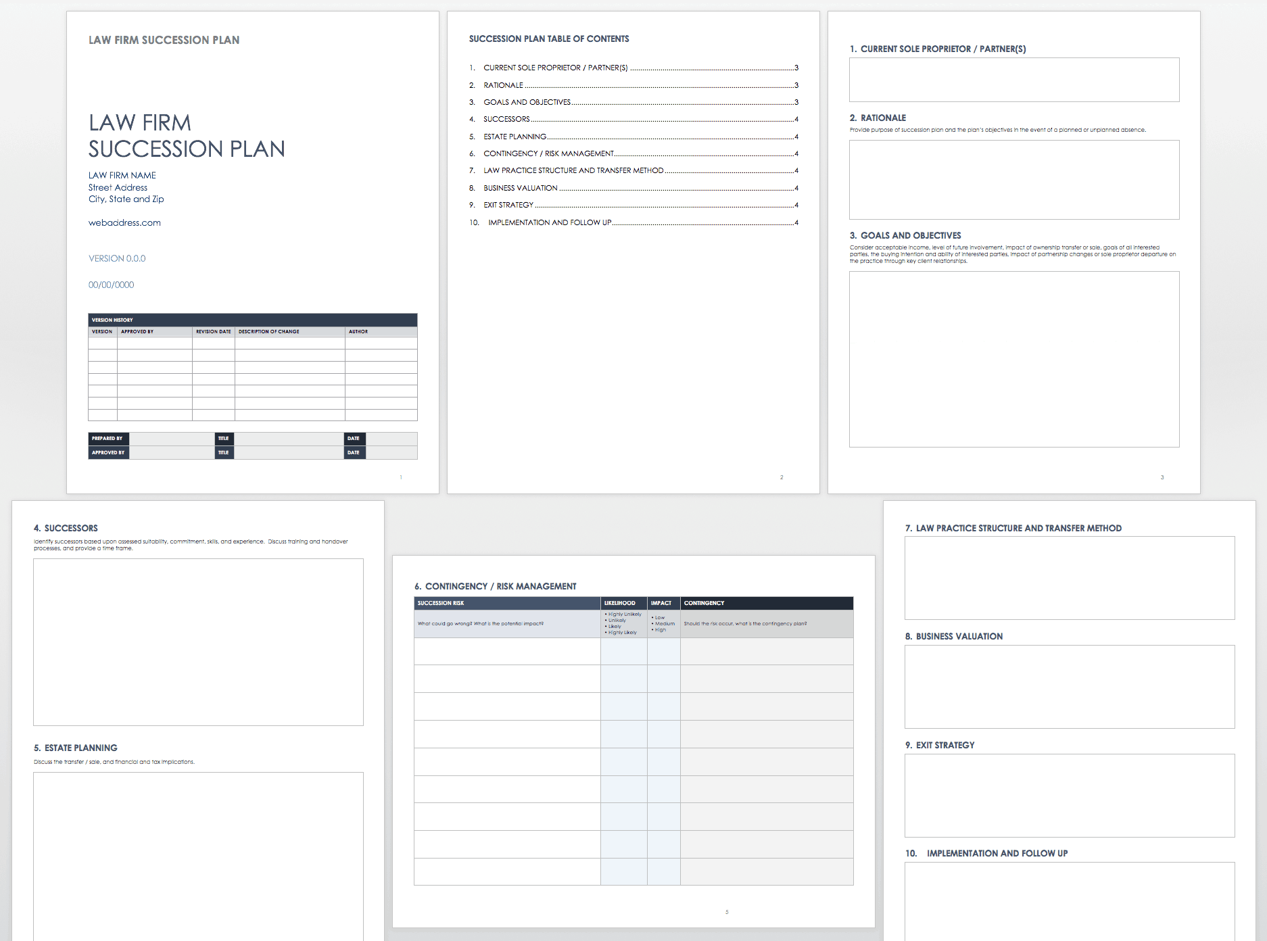Screen dimensions: 1267x941
Task: Click the Rationale text box
Action: click(x=1014, y=180)
